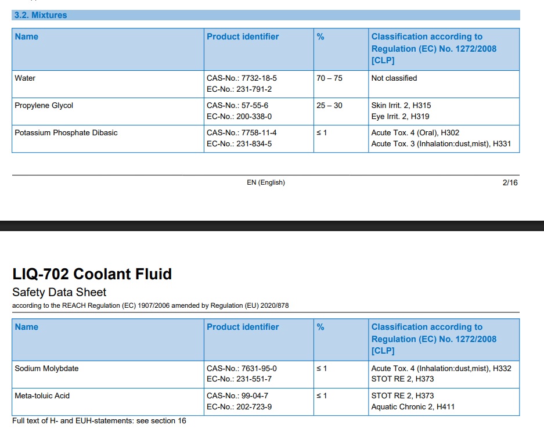
Task: Click the LIQ-702 Coolant Fluid title
Action: tap(92, 274)
